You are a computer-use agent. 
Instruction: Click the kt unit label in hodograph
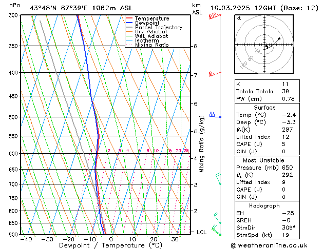[x=239, y=18]
